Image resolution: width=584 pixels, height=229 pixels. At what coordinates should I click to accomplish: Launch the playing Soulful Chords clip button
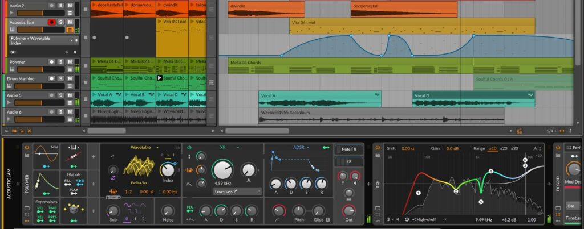[x=160, y=78]
